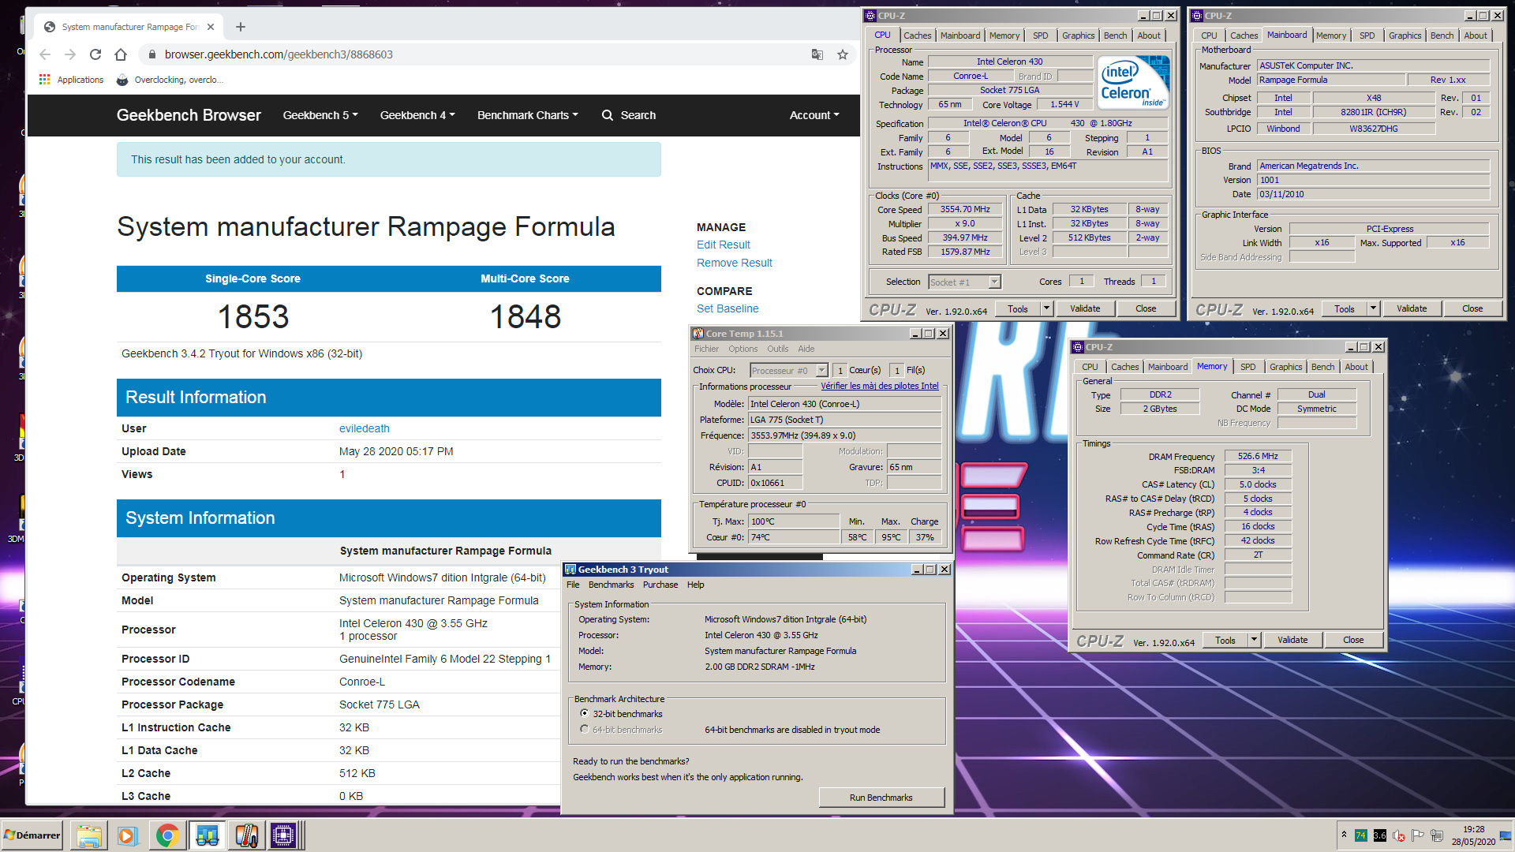Click Validate in CPU-Z CPU window
The image size is (1515, 852).
pos(1085,308)
